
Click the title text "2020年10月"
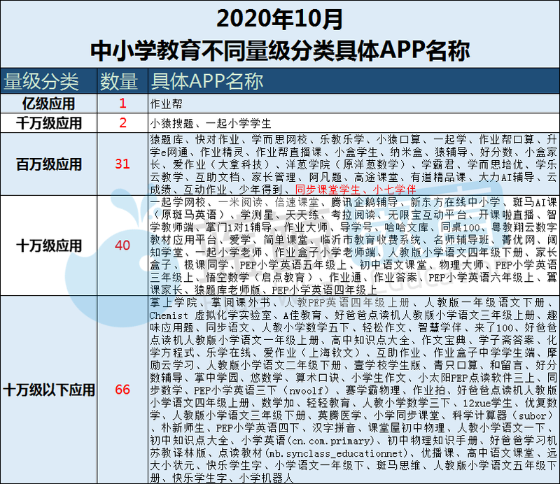279,19
